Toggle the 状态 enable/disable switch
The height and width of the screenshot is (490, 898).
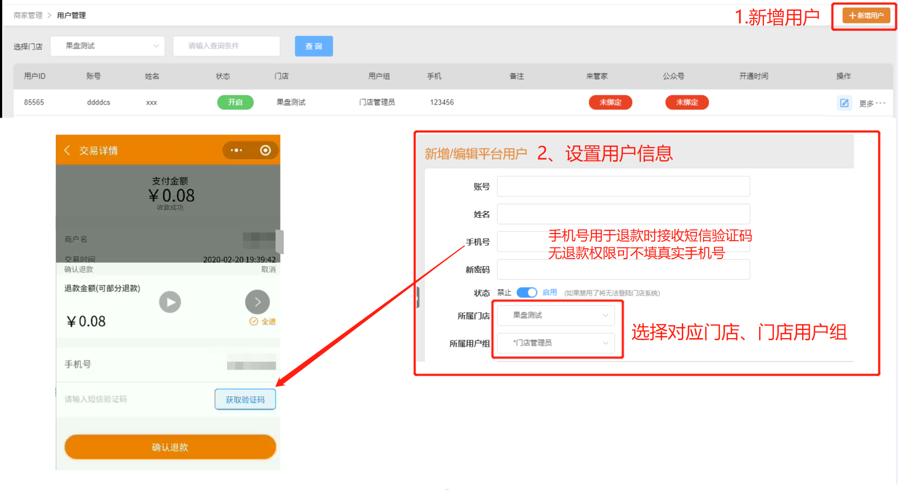527,293
